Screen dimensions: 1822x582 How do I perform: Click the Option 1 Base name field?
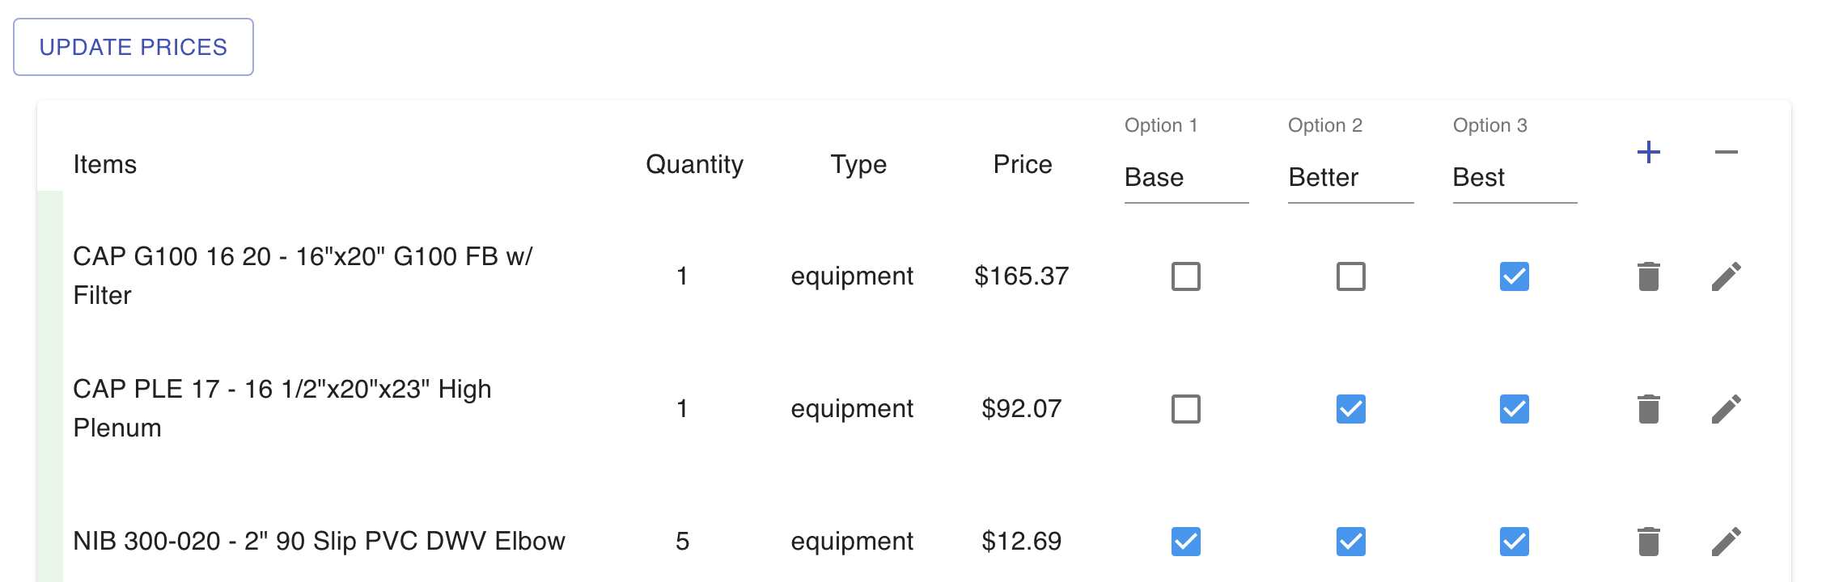[x=1186, y=177]
